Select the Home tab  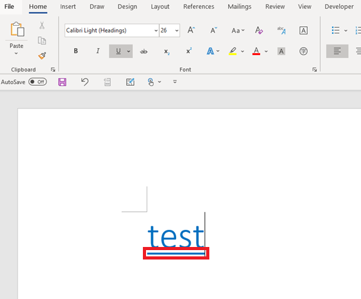(38, 6)
